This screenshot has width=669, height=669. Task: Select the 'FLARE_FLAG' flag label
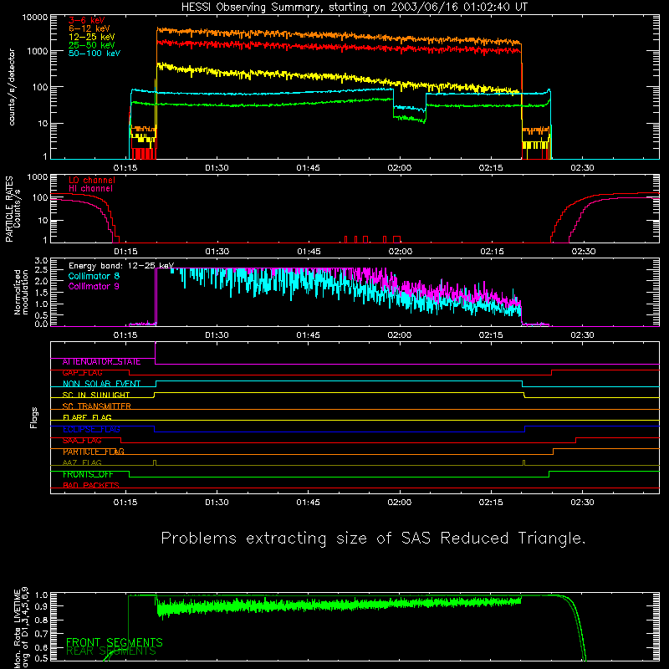click(x=87, y=417)
